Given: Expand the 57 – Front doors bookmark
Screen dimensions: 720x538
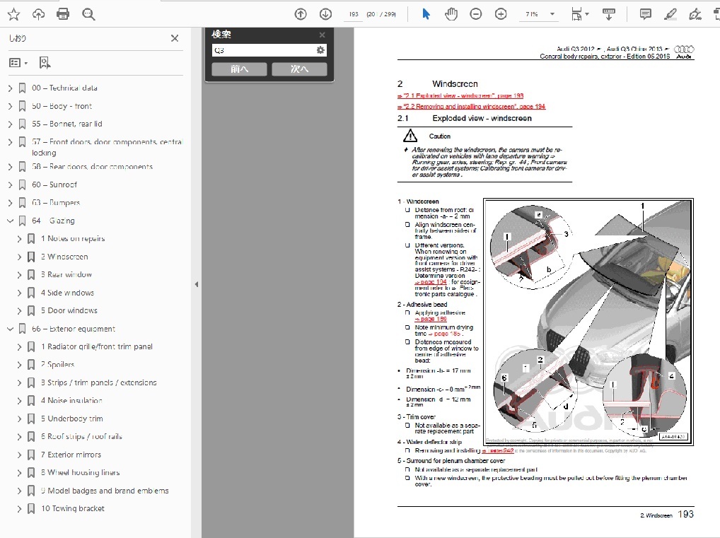Looking at the screenshot, I should (10, 142).
